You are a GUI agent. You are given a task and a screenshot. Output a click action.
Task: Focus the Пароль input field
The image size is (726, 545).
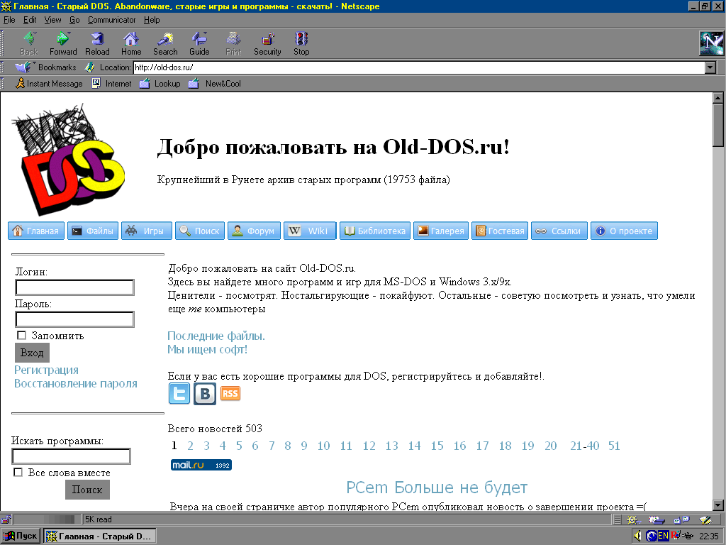point(74,319)
